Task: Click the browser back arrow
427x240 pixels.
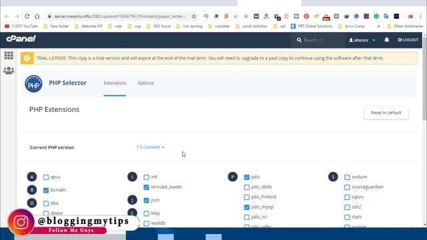Action: tap(7, 16)
